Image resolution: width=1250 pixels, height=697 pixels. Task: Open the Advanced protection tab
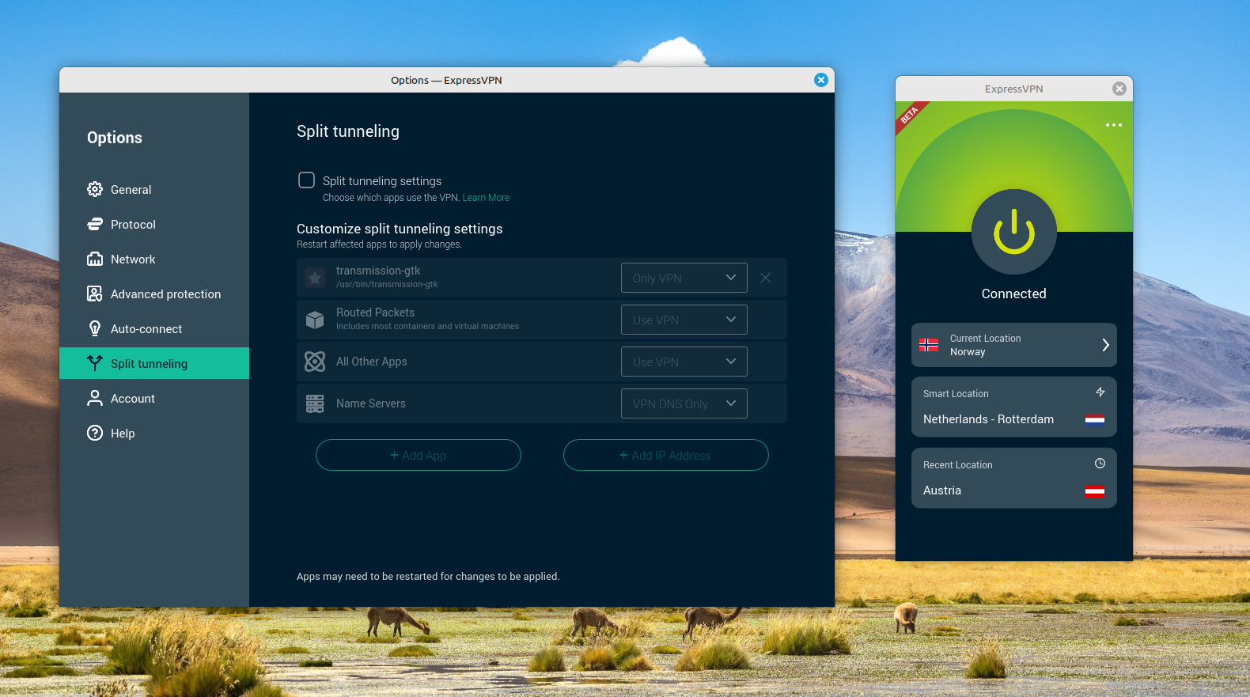click(154, 294)
